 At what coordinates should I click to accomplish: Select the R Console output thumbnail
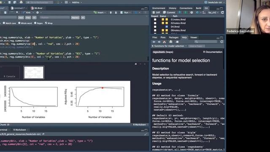[9, 72]
